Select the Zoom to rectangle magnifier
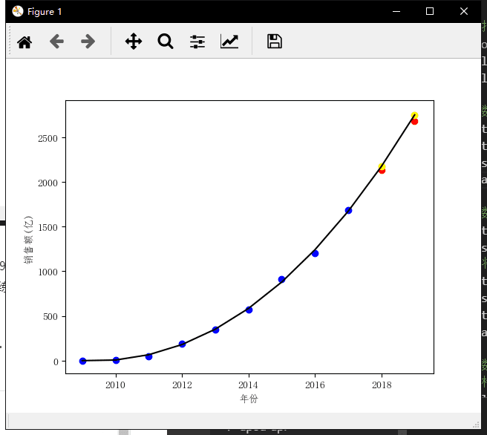This screenshot has height=435, width=487. (166, 42)
